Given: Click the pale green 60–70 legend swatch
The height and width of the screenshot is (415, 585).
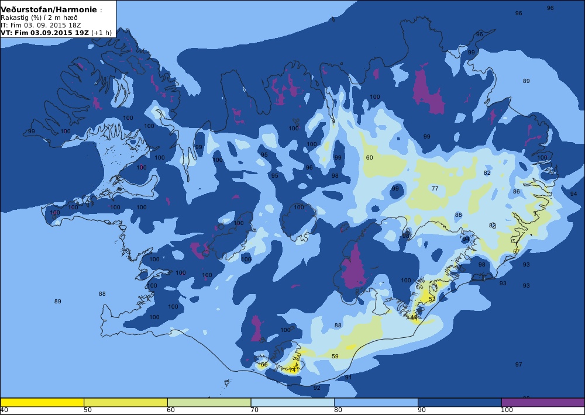Looking at the screenshot, I should pyautogui.click(x=209, y=402).
